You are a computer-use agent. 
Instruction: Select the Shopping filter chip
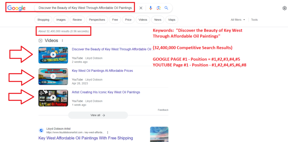click(x=43, y=20)
